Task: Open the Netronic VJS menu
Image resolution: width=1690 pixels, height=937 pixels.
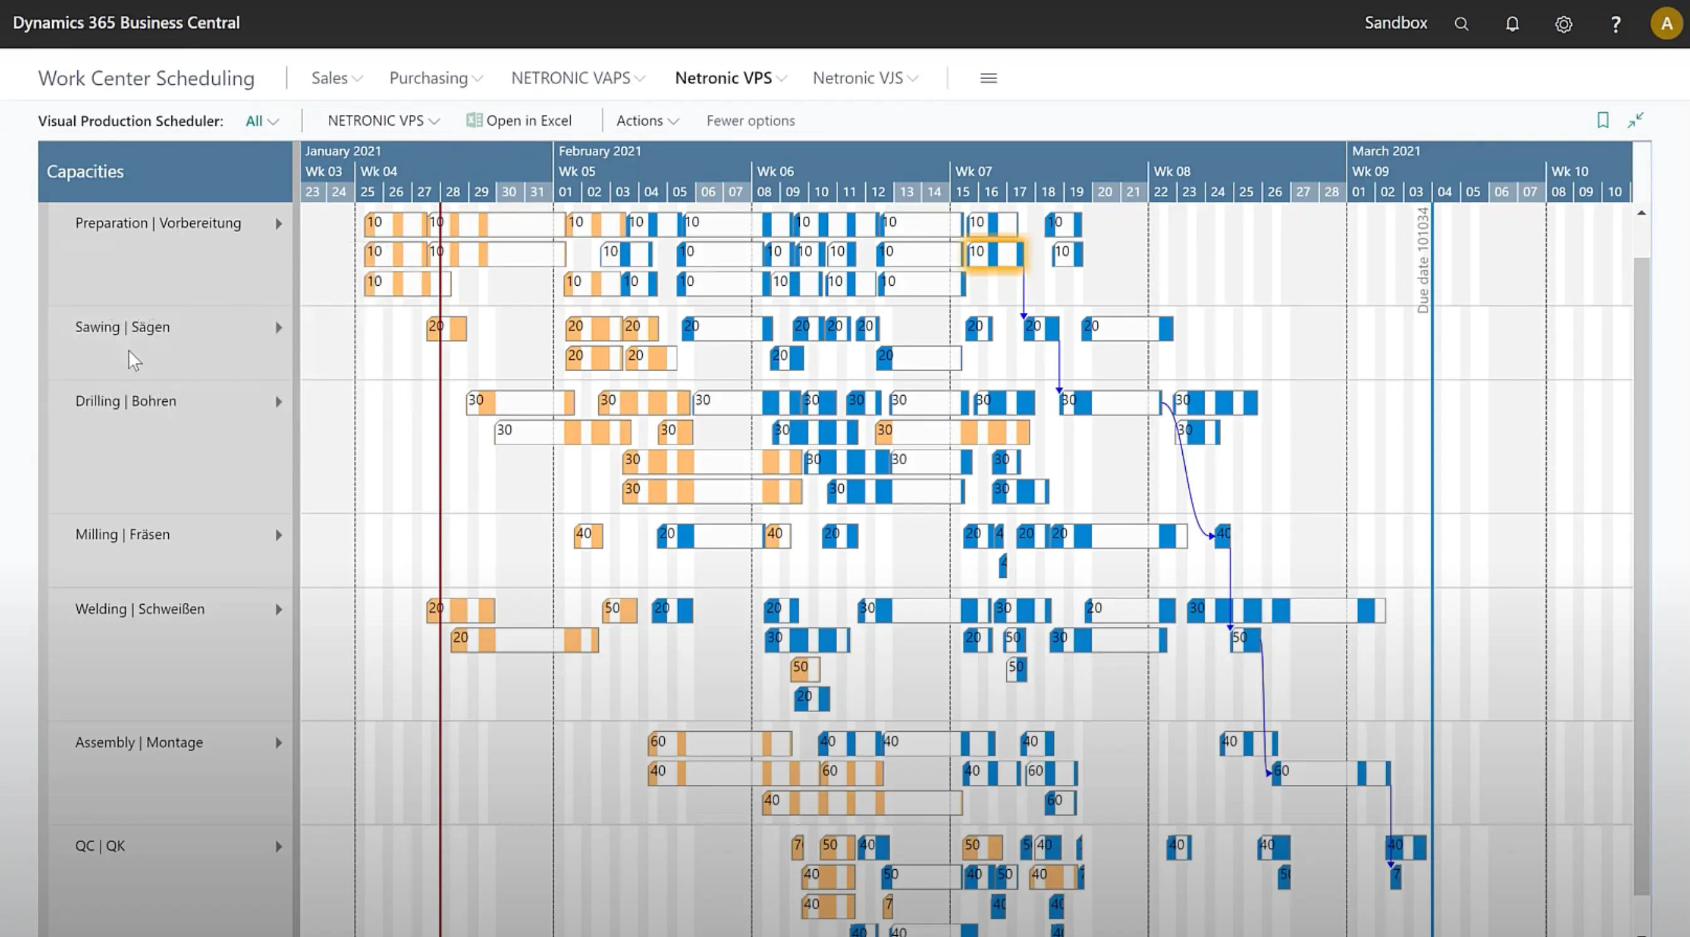Action: point(865,78)
